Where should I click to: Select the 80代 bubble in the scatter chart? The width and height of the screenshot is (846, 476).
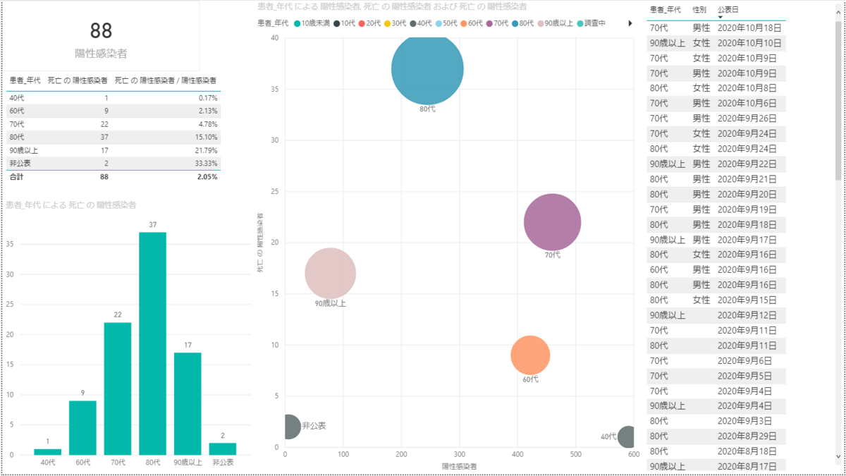[427, 68]
